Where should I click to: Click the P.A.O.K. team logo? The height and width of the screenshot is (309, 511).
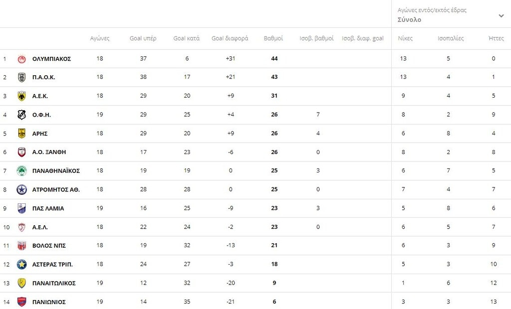[21, 77]
